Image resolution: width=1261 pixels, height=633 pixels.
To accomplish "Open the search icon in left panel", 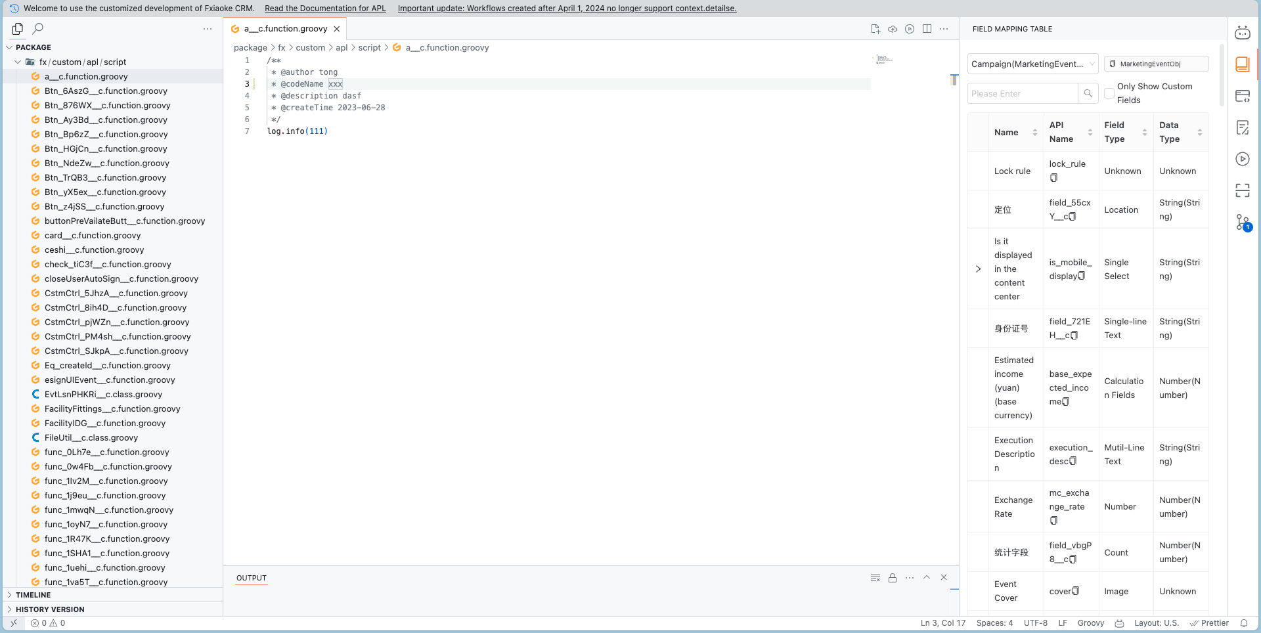I will (38, 29).
